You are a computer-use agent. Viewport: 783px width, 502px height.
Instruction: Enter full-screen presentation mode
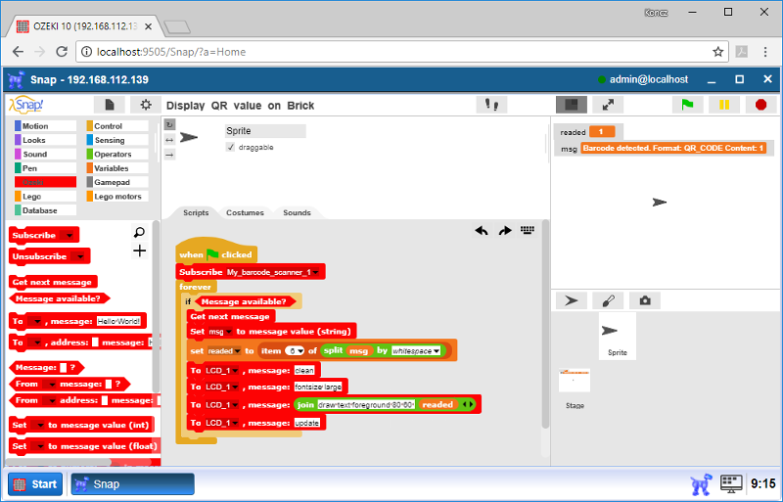pyautogui.click(x=608, y=105)
